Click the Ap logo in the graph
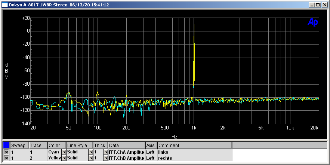The image size is (330, 165). [x=313, y=22]
